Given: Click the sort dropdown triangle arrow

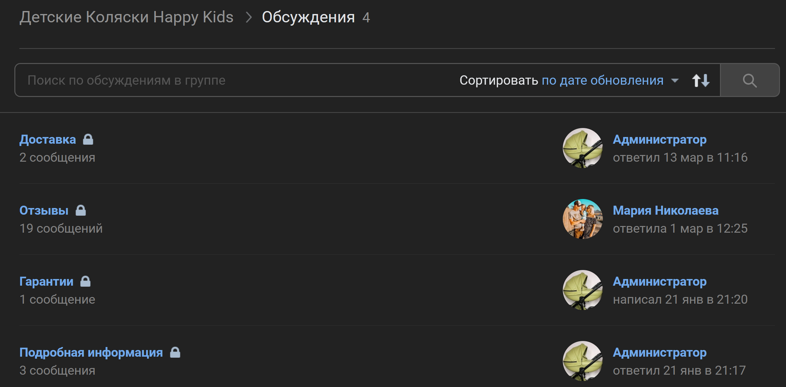Looking at the screenshot, I should point(675,81).
